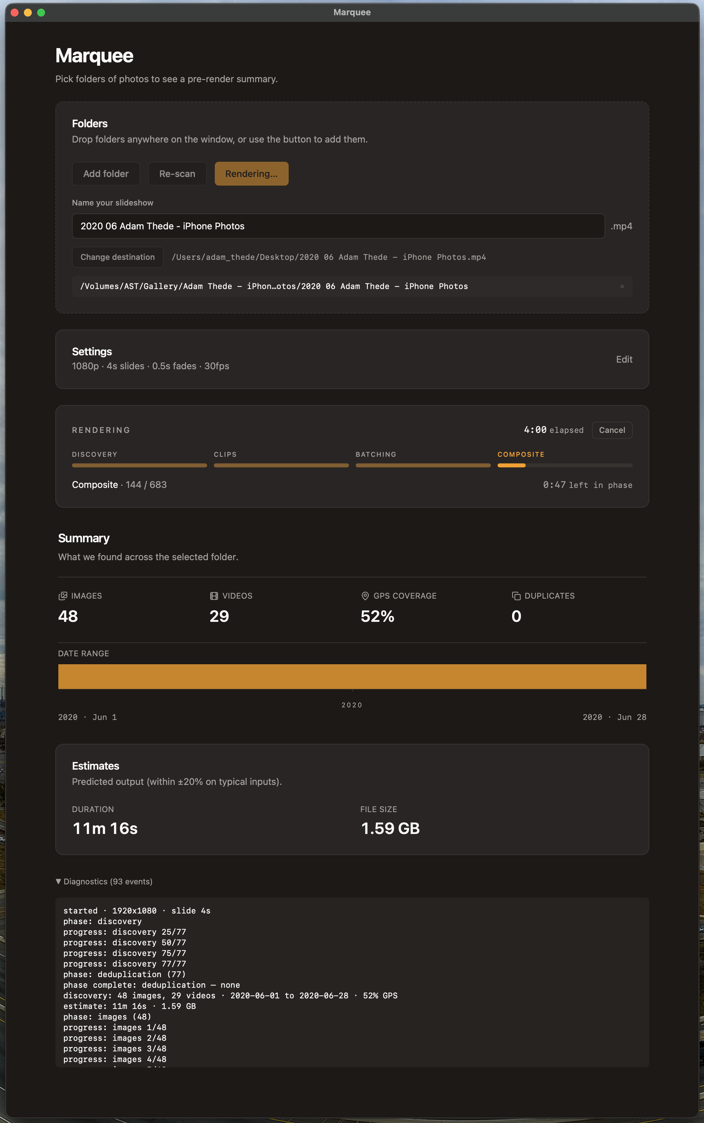Click the 'Composite · 144 / 683' status text

coord(119,485)
